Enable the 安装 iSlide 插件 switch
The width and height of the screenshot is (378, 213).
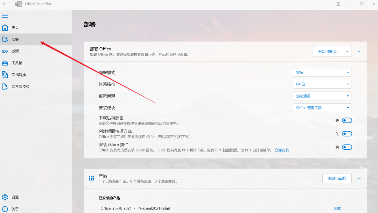coord(346,147)
